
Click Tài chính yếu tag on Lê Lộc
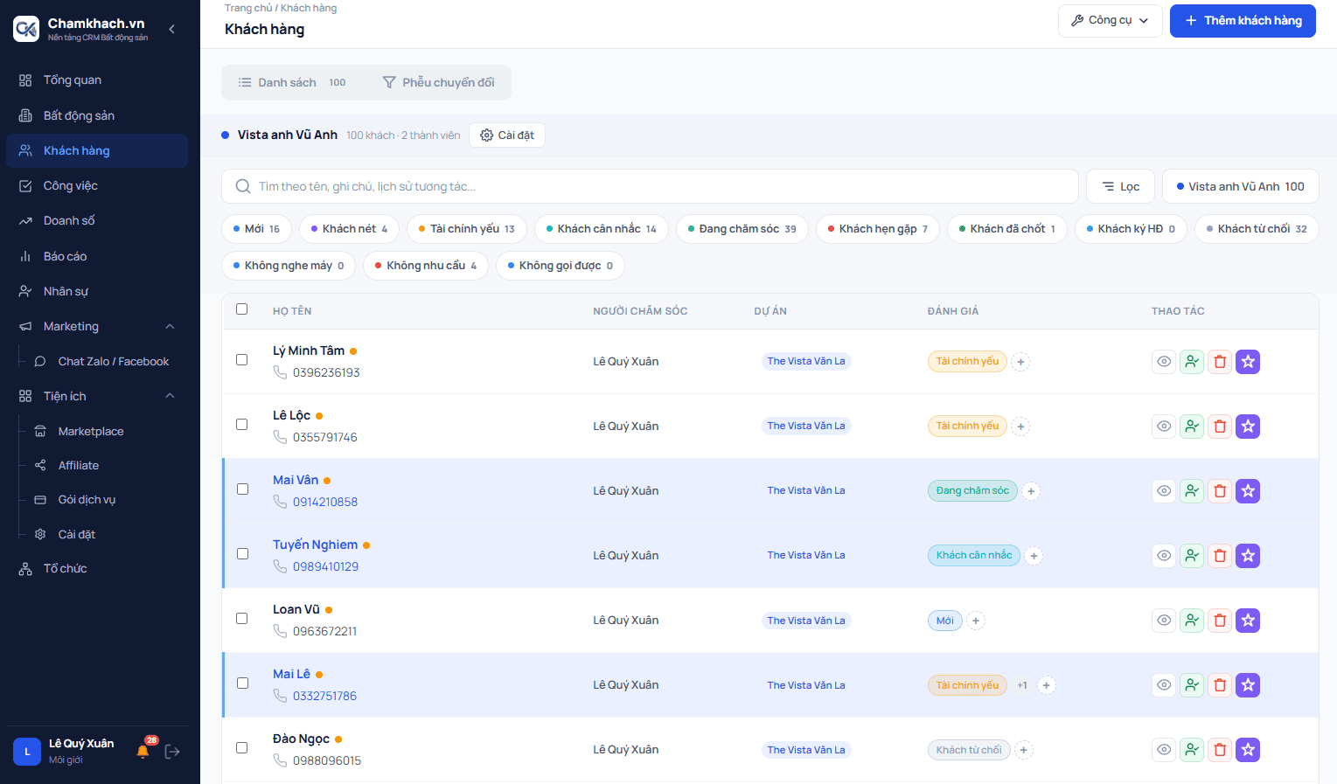(x=967, y=427)
